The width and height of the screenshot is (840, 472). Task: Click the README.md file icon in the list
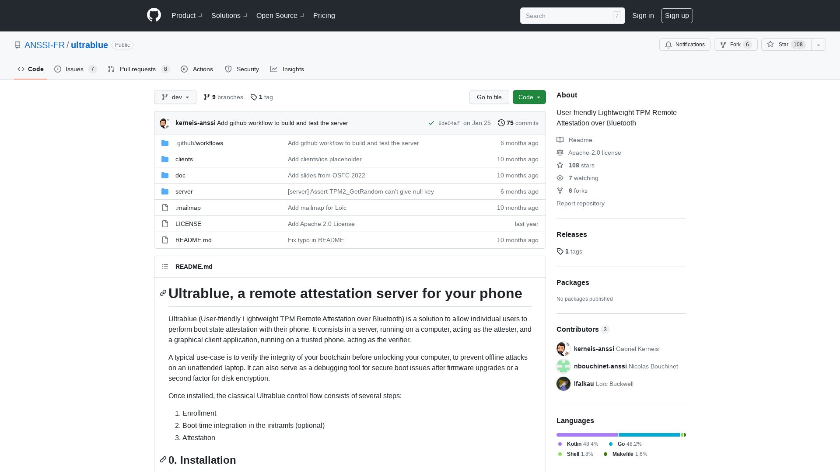165,240
